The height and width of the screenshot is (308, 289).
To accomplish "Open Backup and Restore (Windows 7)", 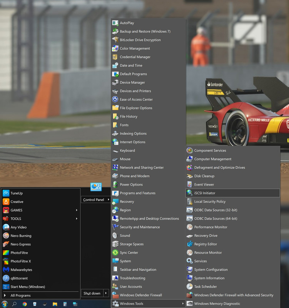I will [x=148, y=31].
